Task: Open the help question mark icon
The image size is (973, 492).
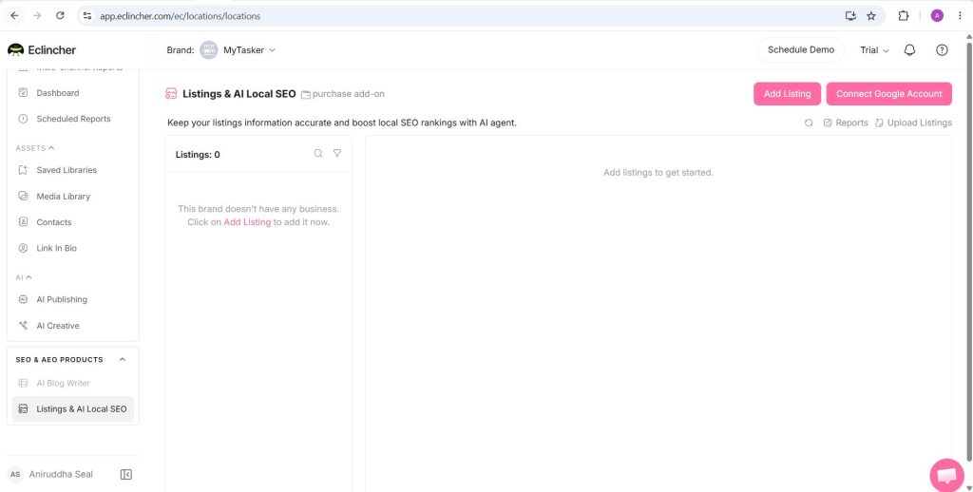Action: pos(942,50)
